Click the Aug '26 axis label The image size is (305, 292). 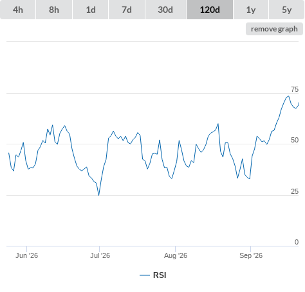pos(176,255)
